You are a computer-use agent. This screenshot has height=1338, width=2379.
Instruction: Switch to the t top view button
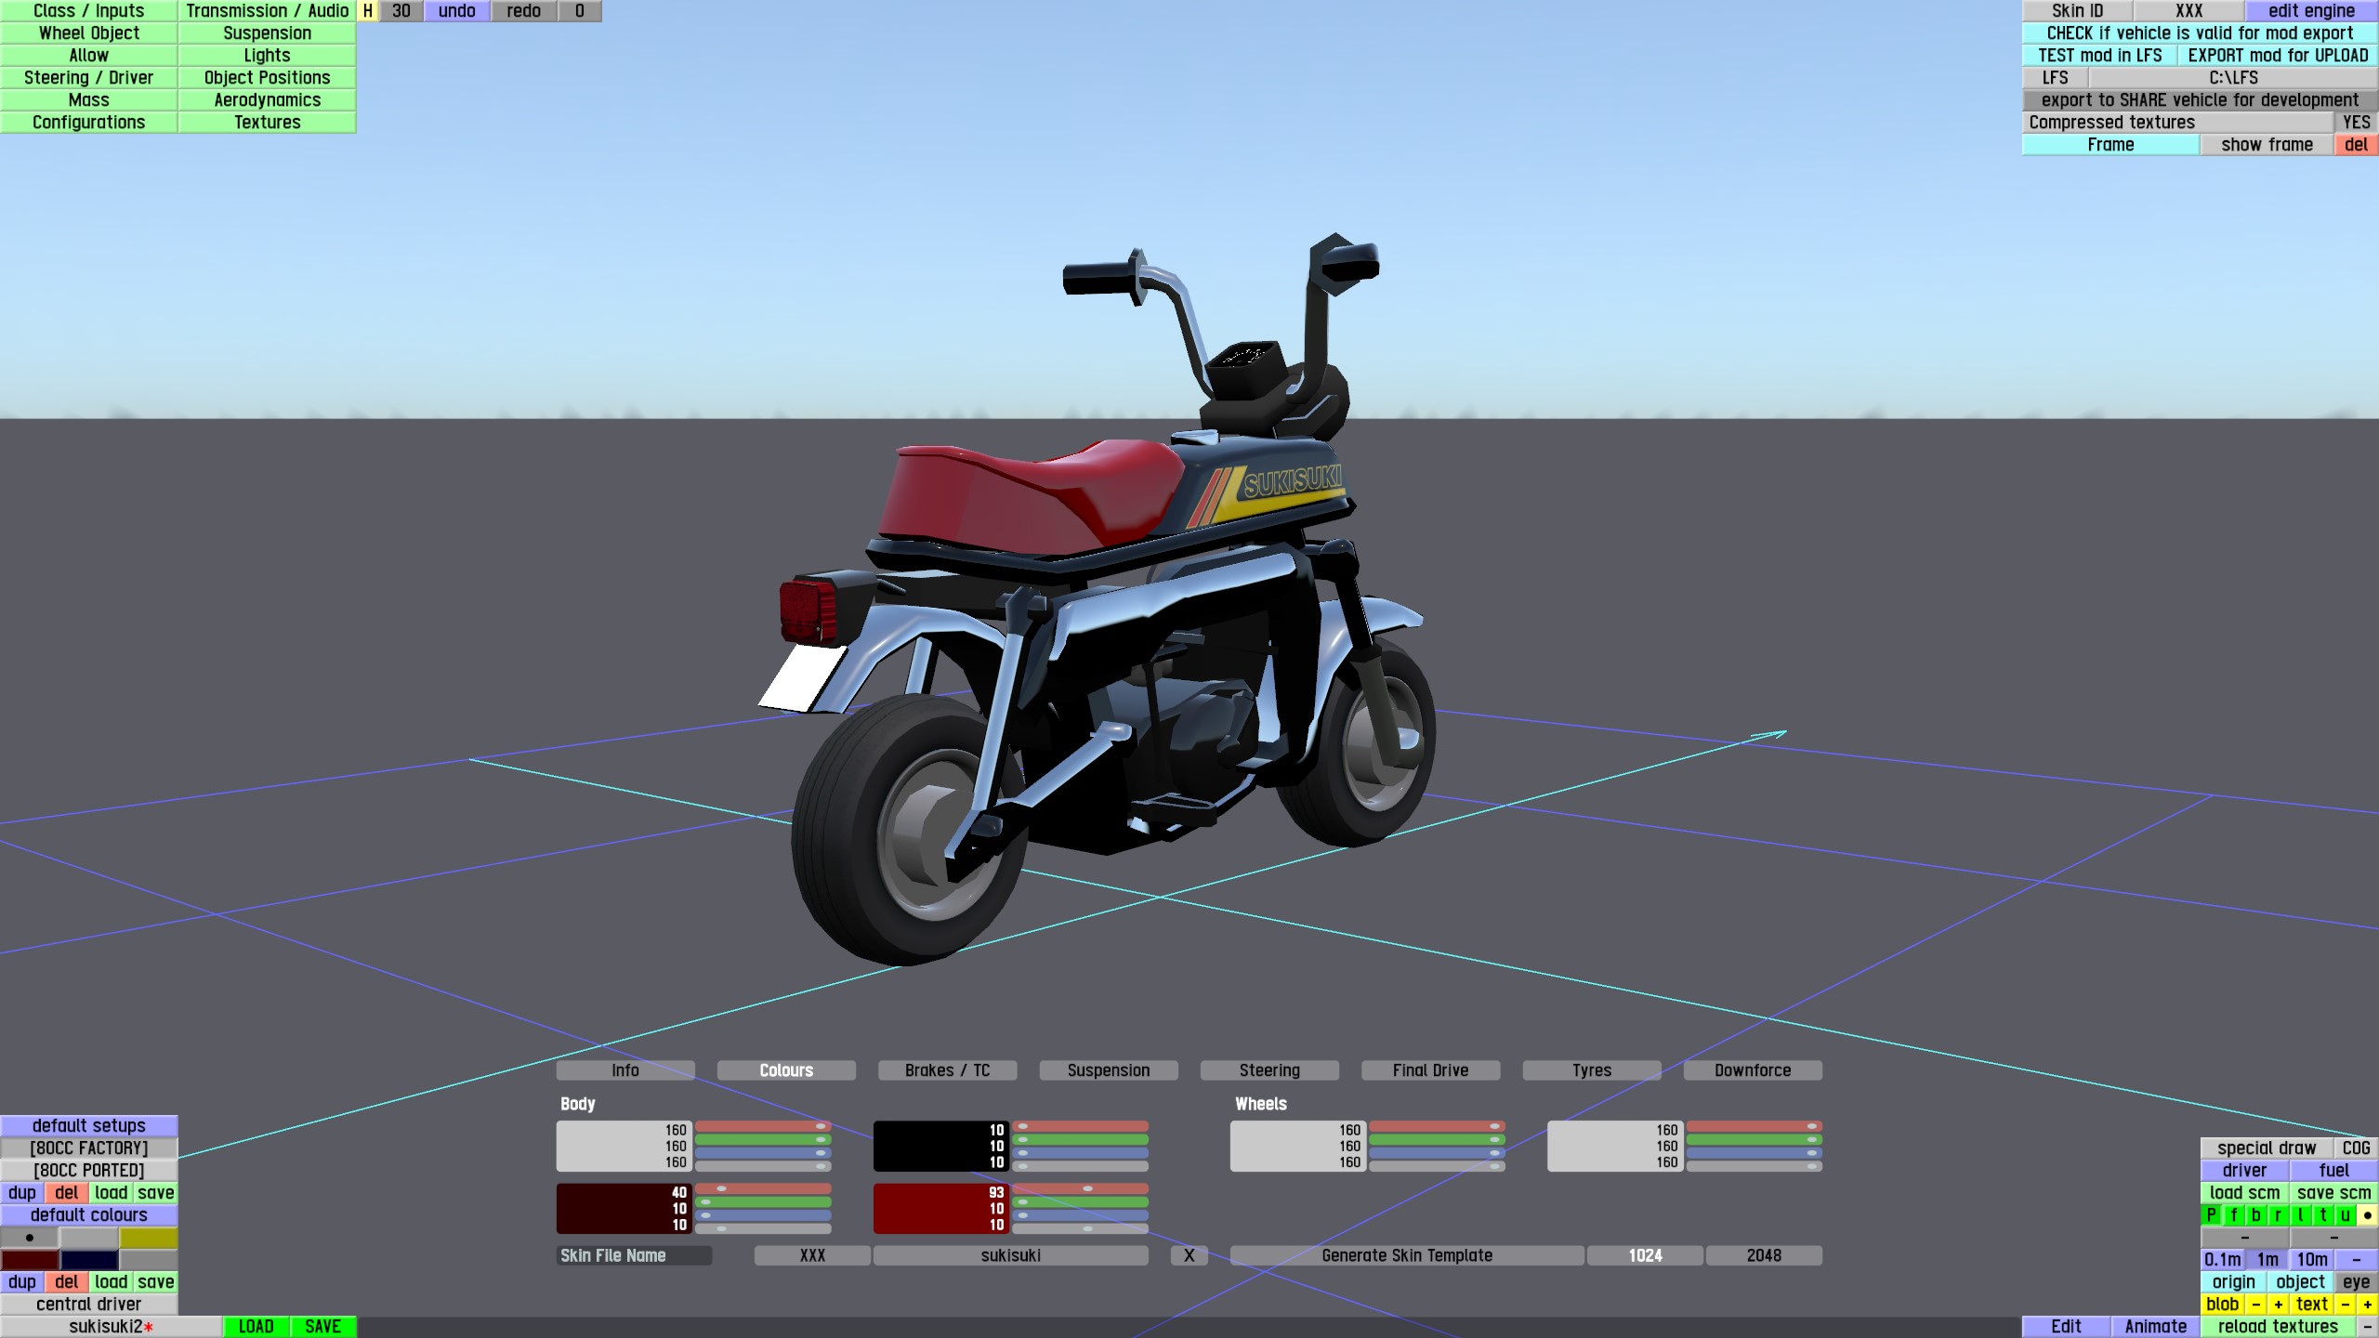coord(2322,1214)
